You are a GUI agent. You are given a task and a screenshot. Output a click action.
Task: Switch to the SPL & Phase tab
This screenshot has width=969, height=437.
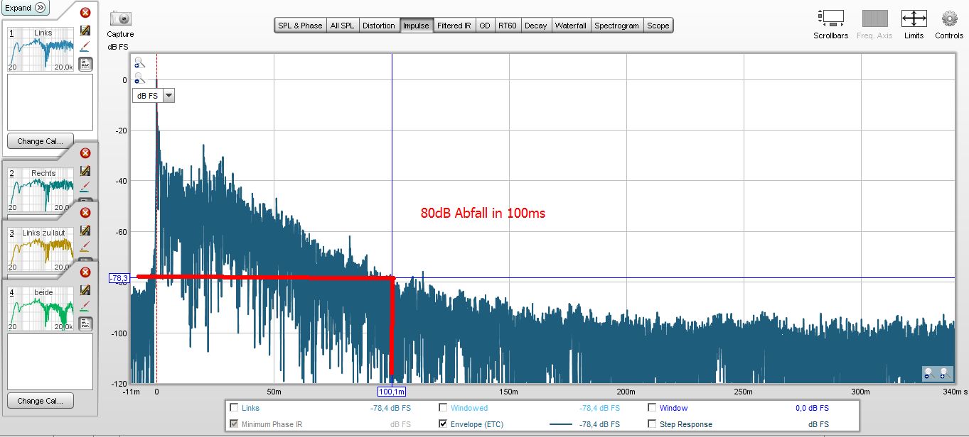click(x=300, y=26)
